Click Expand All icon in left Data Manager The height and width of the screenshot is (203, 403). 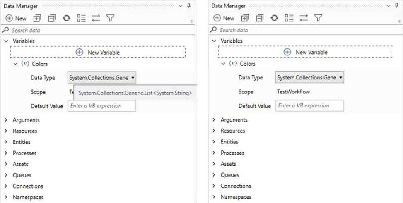[37, 18]
